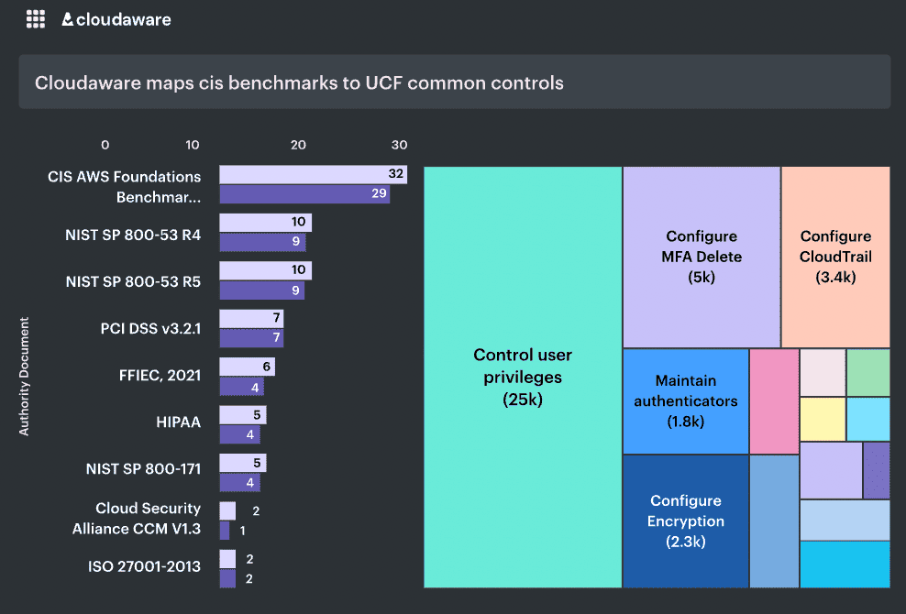Click the NIST SP 800-53 R4 bar showing 10
The width and height of the screenshot is (906, 614).
(266, 223)
